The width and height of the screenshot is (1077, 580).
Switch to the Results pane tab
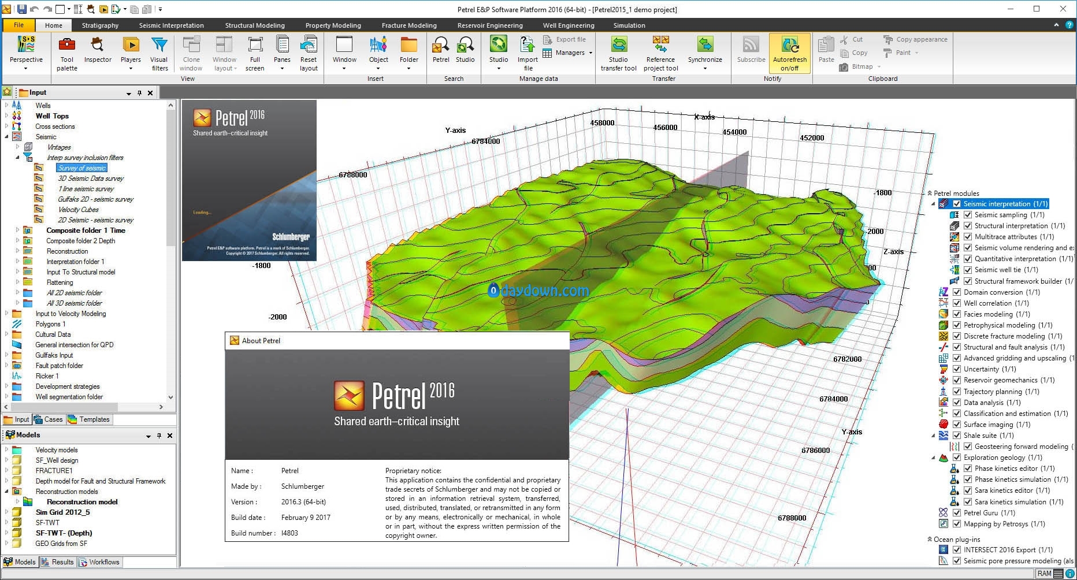(x=58, y=562)
